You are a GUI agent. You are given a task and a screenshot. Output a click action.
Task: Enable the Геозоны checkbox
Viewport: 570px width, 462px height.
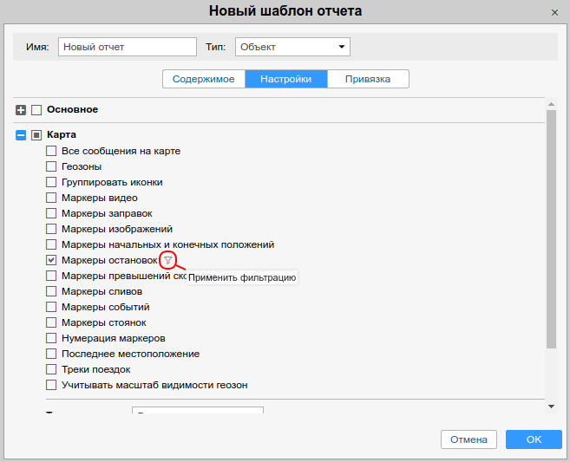tap(51, 166)
